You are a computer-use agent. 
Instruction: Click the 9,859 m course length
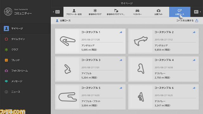pos(162,50)
